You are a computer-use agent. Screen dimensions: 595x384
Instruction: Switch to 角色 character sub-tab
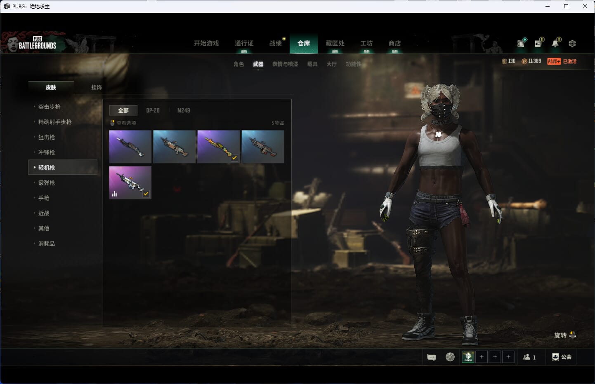[238, 64]
